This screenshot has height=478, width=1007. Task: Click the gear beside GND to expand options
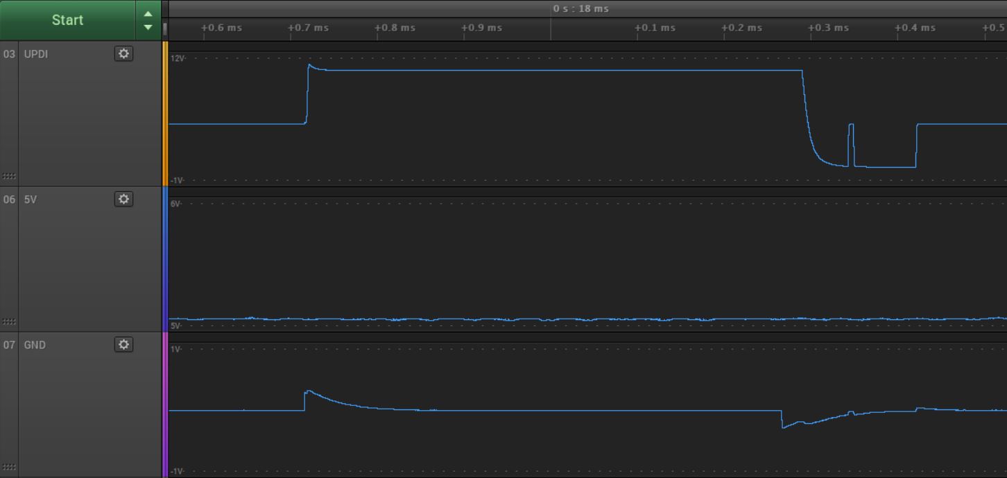point(123,344)
